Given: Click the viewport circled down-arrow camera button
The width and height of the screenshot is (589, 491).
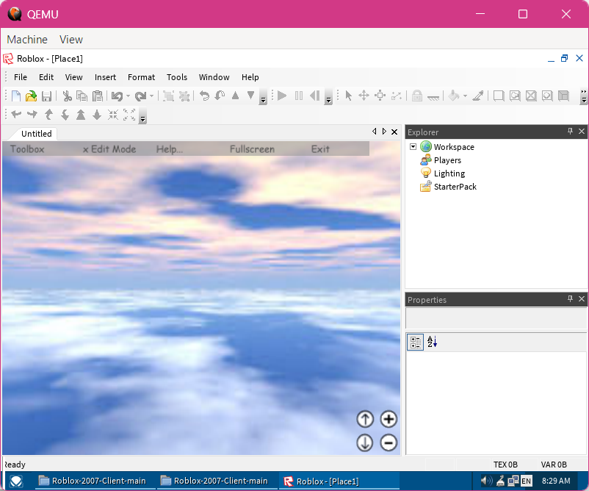Looking at the screenshot, I should (x=365, y=442).
